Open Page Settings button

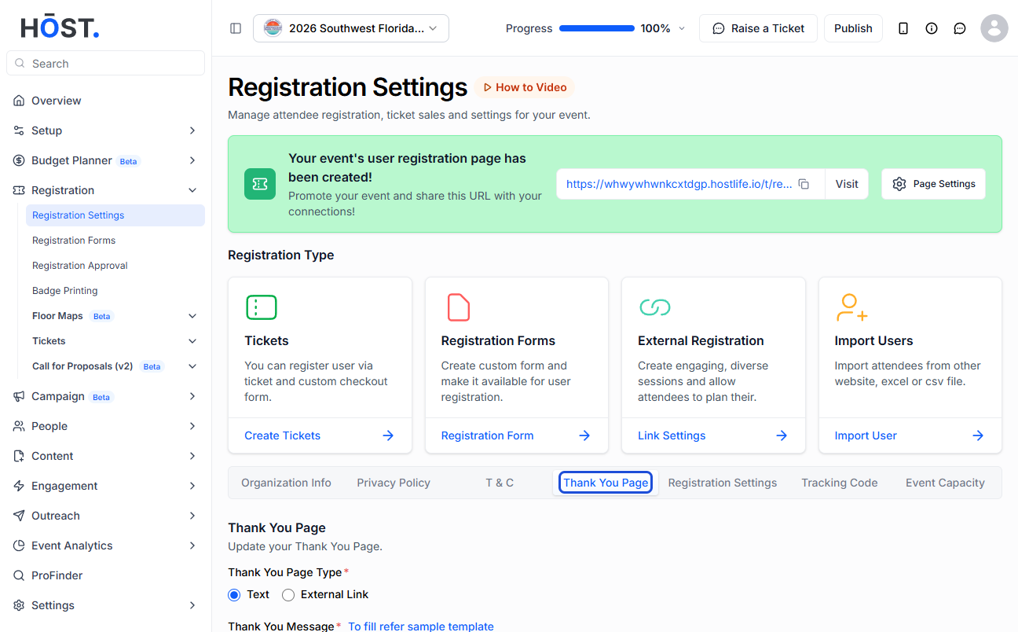click(933, 184)
